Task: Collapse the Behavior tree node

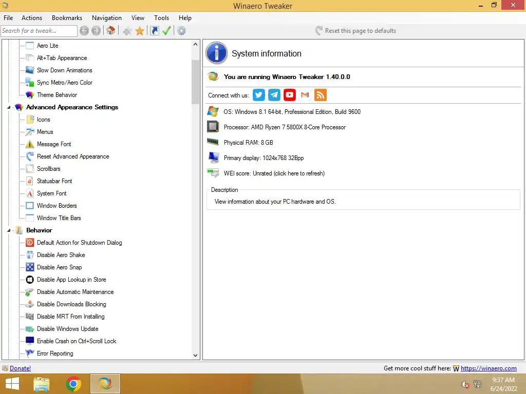Action: [9, 230]
